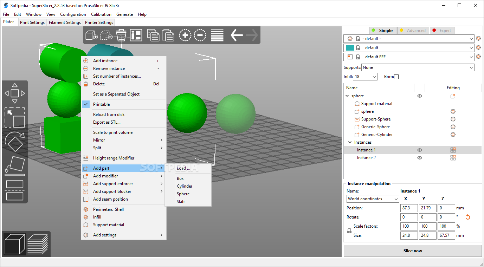
Task: Open filament settings gear next to second preset
Action: (478, 48)
